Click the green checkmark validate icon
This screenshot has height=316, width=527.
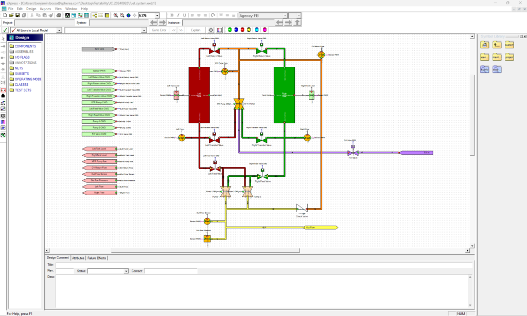(x=5, y=30)
